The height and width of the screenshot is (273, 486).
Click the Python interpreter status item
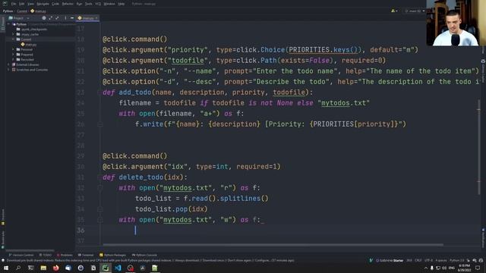coord(457,260)
